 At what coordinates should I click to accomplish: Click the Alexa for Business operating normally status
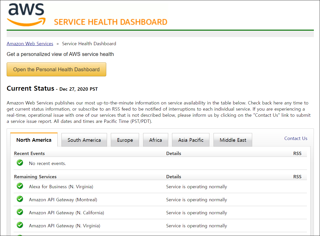[197, 187]
